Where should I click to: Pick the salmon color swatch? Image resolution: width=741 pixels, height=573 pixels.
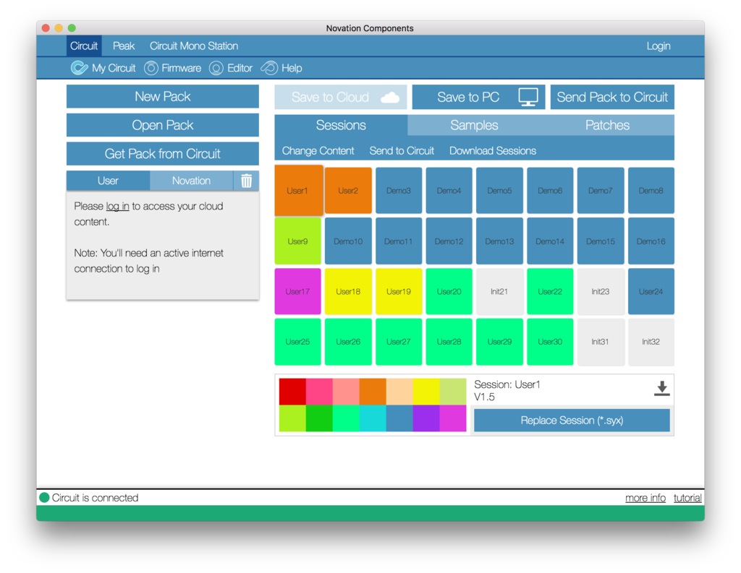[346, 392]
